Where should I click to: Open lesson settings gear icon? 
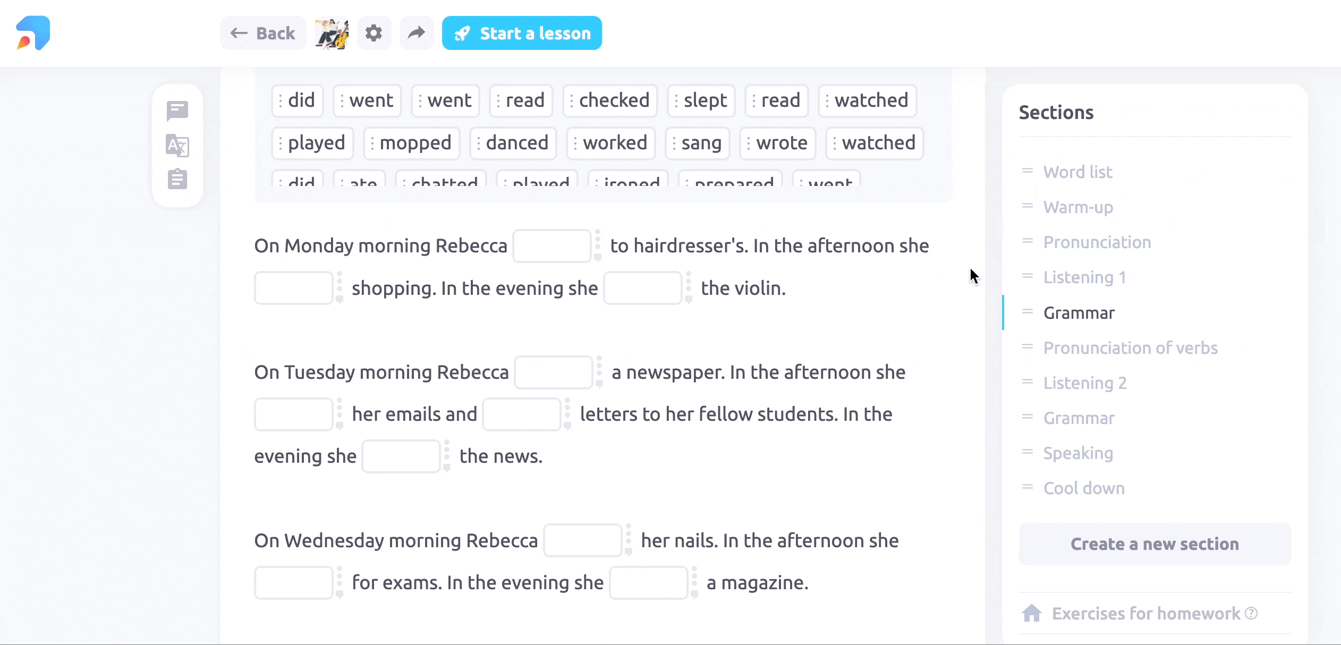[x=374, y=33]
